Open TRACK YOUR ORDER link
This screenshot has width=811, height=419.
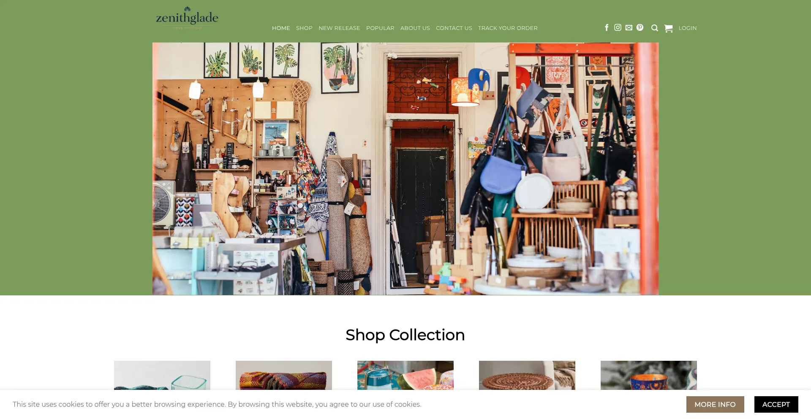click(x=508, y=28)
